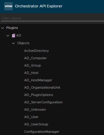Select the Plugins tree label
This screenshot has height=135, width=104.
pos(12,28)
